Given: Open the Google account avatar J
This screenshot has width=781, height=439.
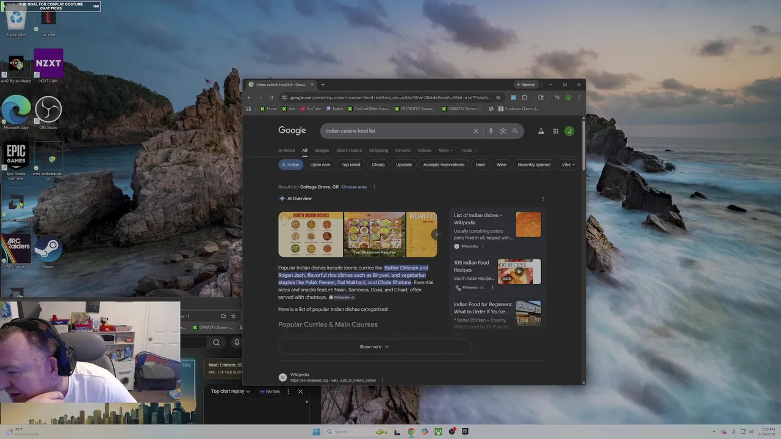Looking at the screenshot, I should pyautogui.click(x=569, y=131).
